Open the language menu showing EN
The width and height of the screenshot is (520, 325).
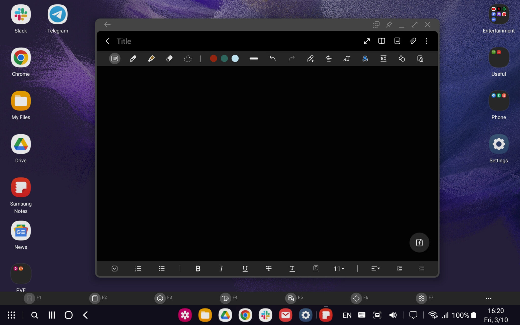(347, 315)
